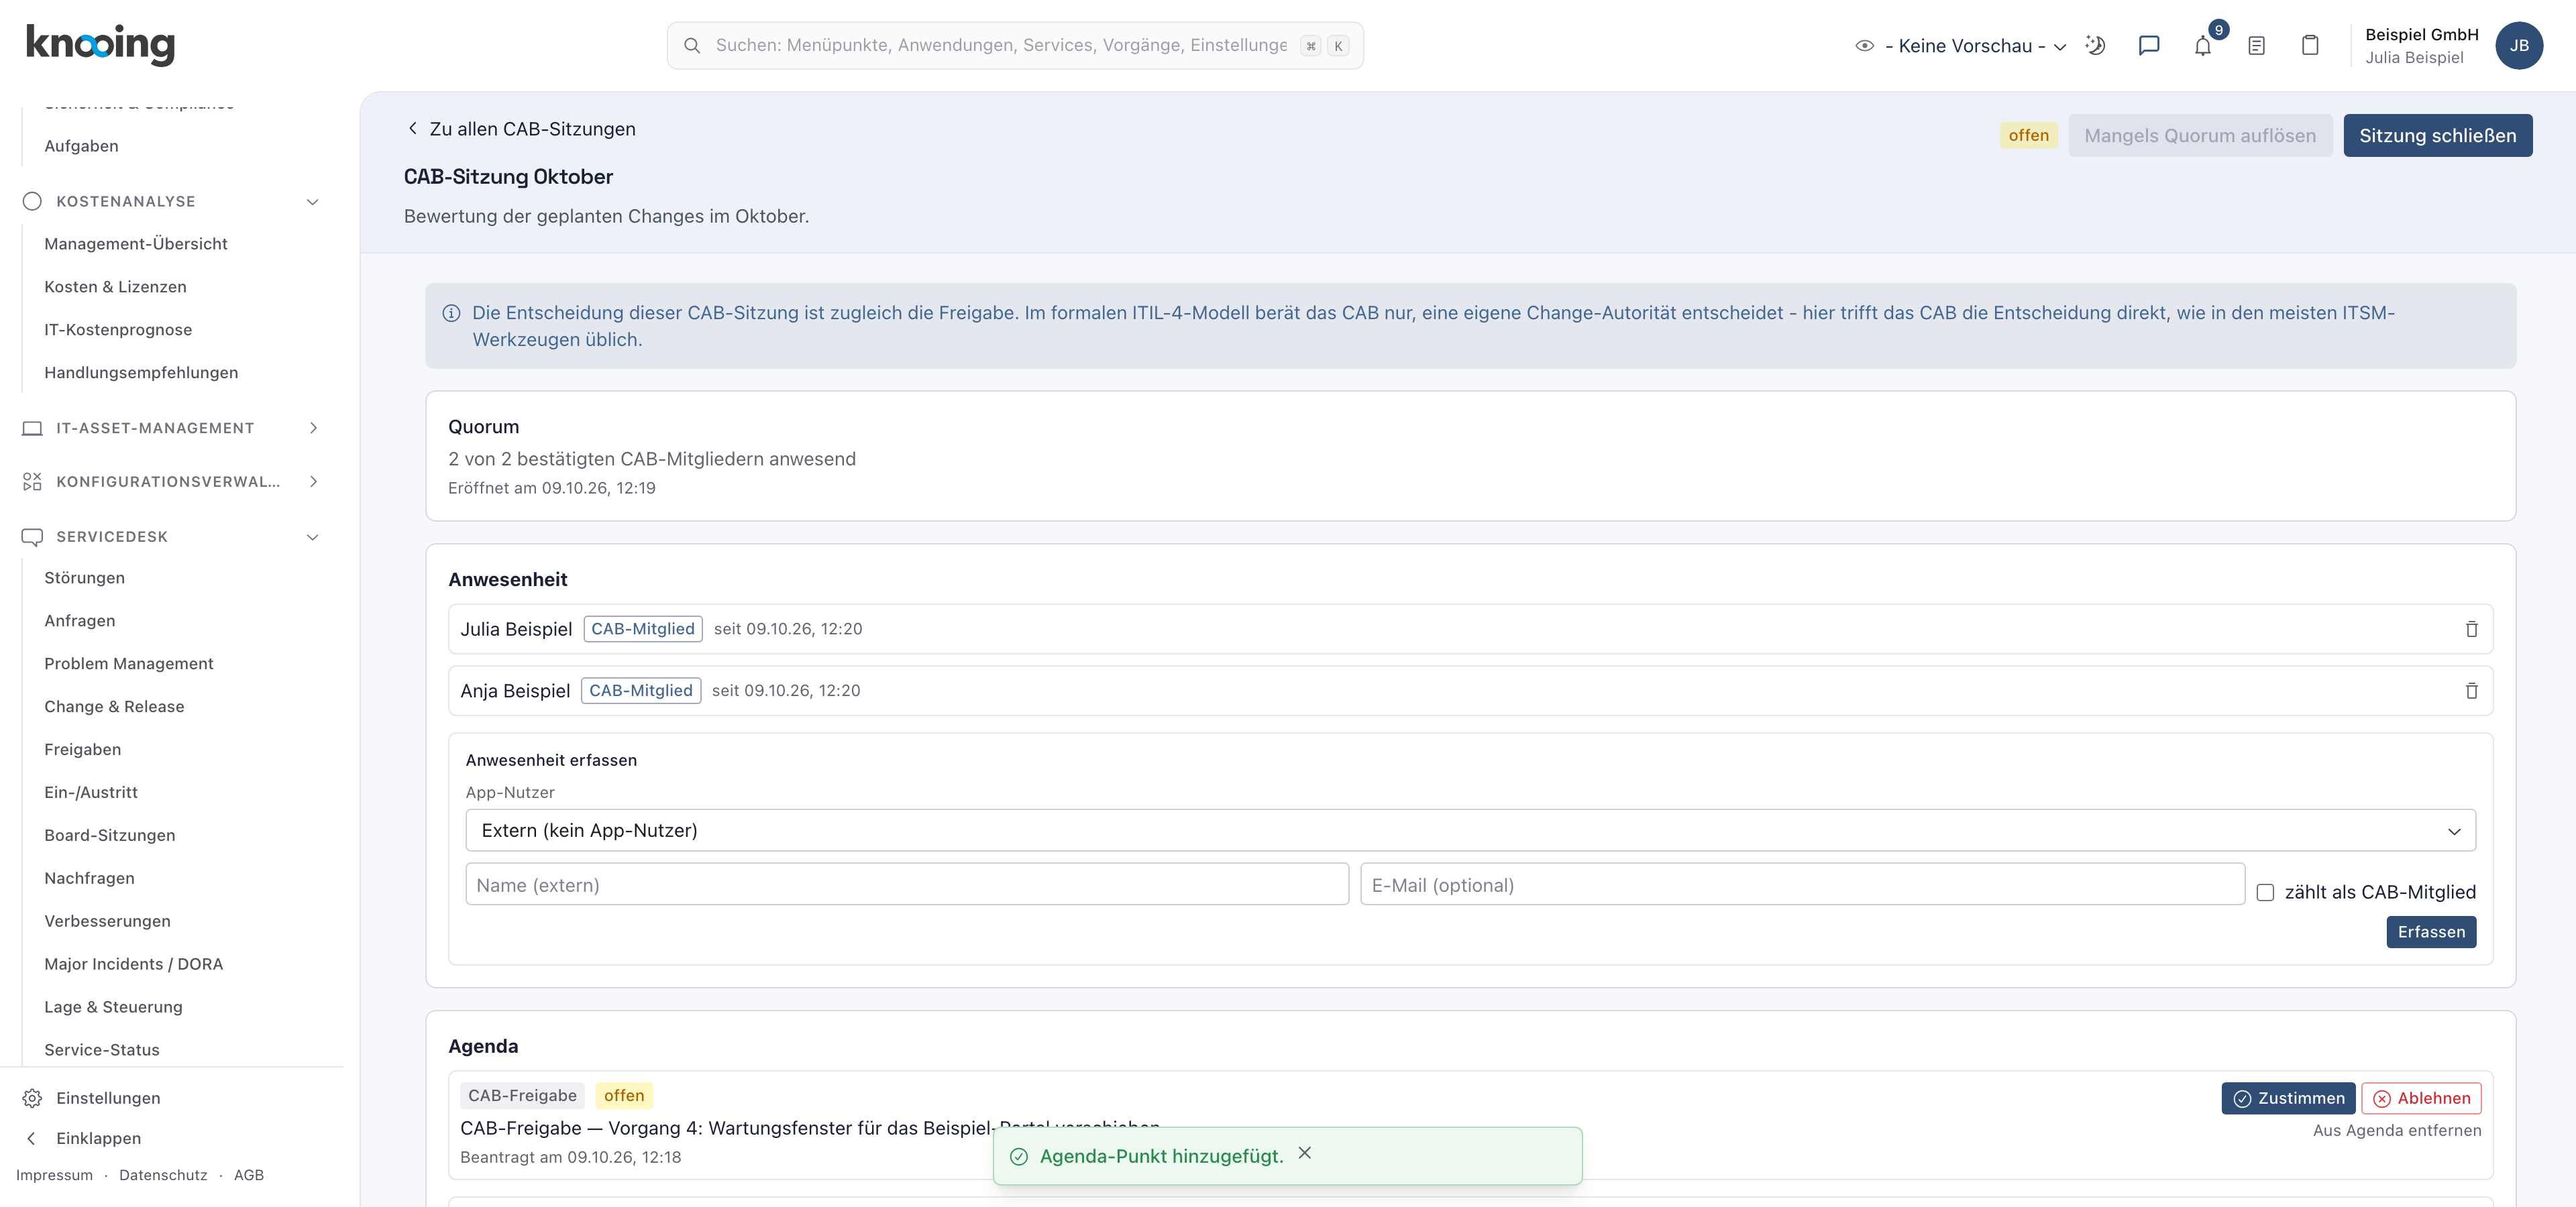Delete Julia Beispiel attendance entry
2576x1207 pixels.
click(x=2471, y=630)
